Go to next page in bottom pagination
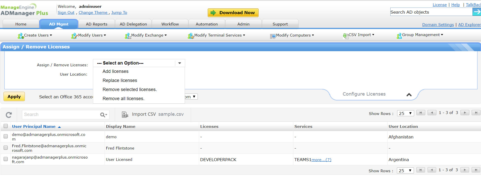The width and height of the screenshot is (481, 176). [x=465, y=170]
